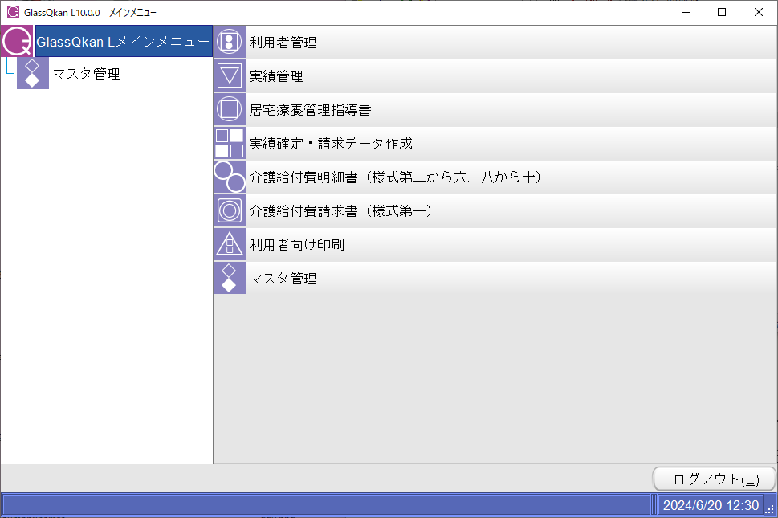Open 介護給付費明細書 (様式第二から六) entry

coord(394,177)
